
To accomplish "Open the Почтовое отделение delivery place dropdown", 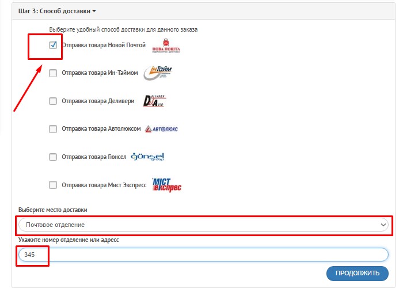I will click(203, 225).
